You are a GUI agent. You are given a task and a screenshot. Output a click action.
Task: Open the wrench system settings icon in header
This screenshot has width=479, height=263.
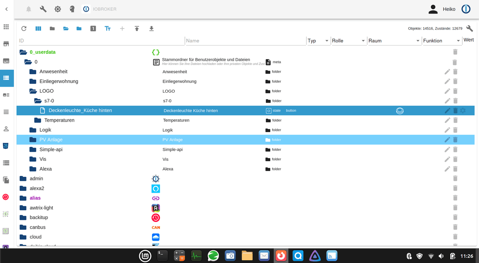click(x=43, y=9)
